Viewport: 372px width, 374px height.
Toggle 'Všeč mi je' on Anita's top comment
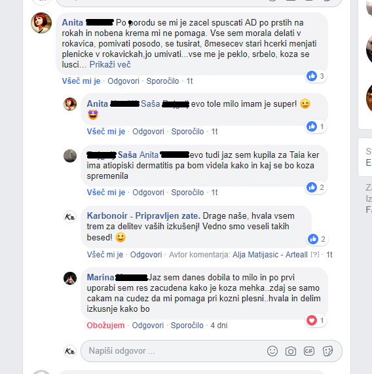pyautogui.click(x=81, y=81)
